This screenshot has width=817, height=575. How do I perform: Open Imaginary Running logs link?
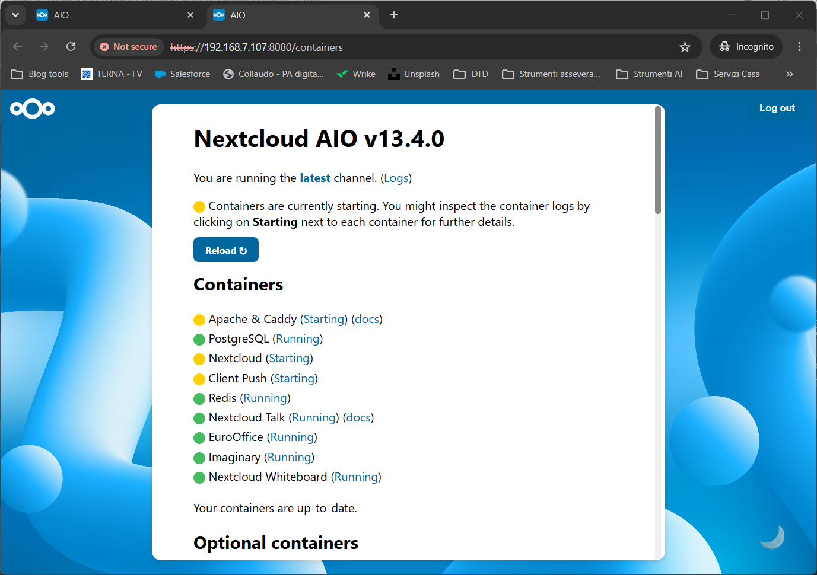click(x=289, y=457)
